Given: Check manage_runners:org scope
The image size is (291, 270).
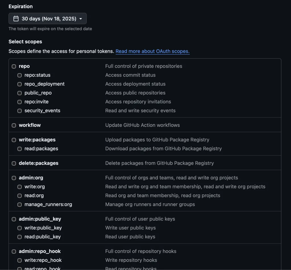Looking at the screenshot, I should point(20,205).
